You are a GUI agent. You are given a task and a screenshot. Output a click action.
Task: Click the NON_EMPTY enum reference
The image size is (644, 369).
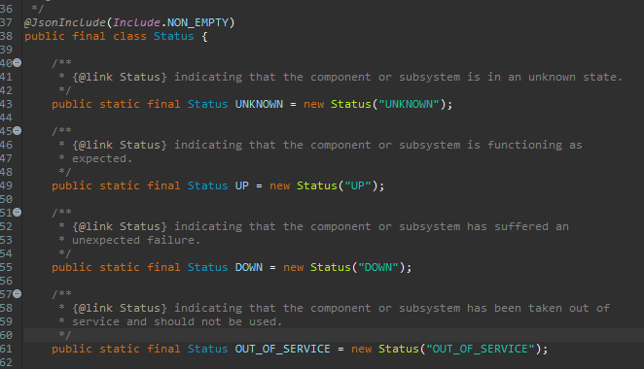[197, 22]
